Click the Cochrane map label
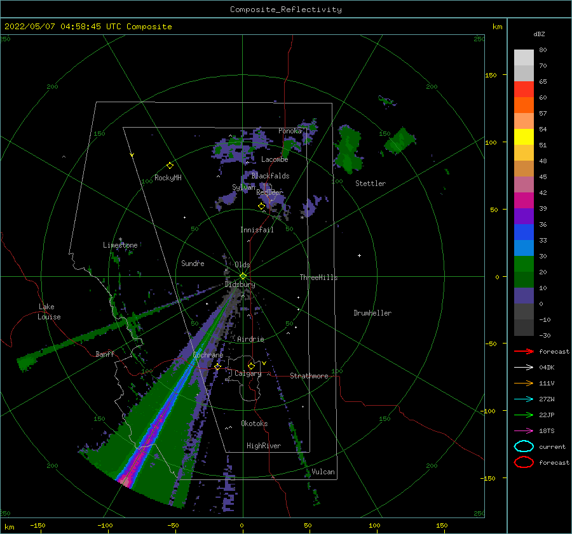The height and width of the screenshot is (534, 572). pos(208,355)
